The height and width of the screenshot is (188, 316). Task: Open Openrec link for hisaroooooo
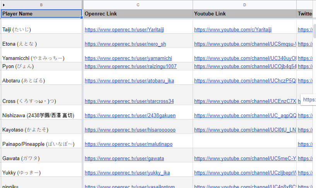coord(130,130)
